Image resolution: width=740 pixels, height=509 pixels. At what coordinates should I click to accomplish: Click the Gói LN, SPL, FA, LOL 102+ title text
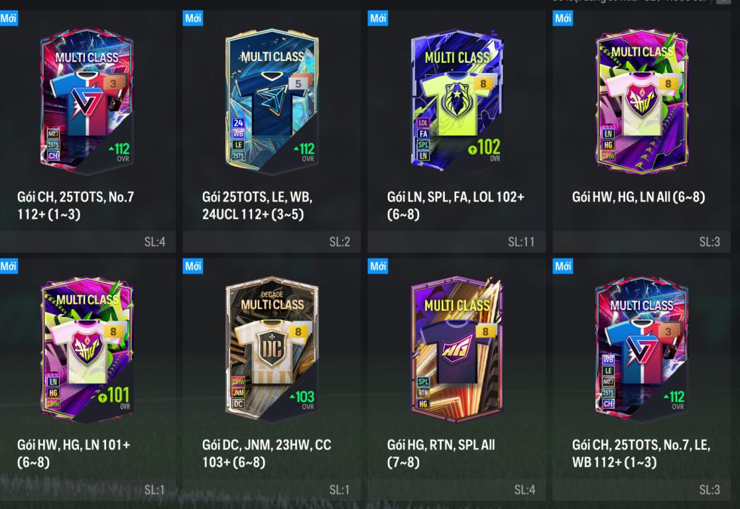(x=456, y=205)
